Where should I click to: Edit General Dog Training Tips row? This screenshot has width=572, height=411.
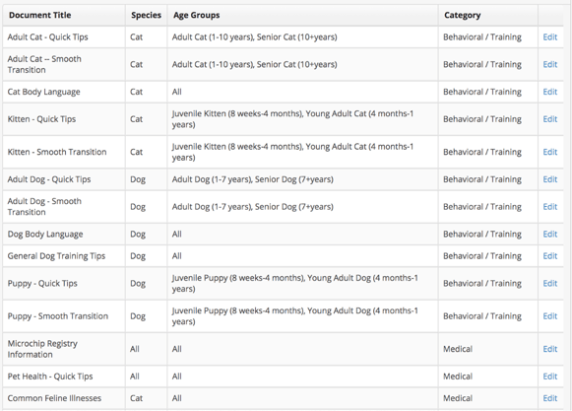pyautogui.click(x=549, y=256)
